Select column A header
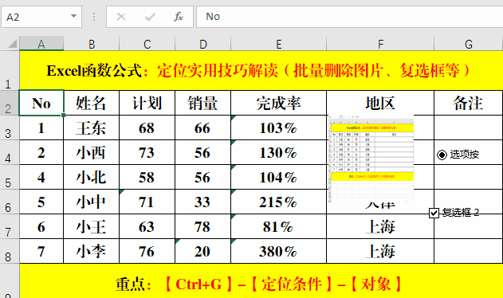503x298 pixels. coord(41,44)
